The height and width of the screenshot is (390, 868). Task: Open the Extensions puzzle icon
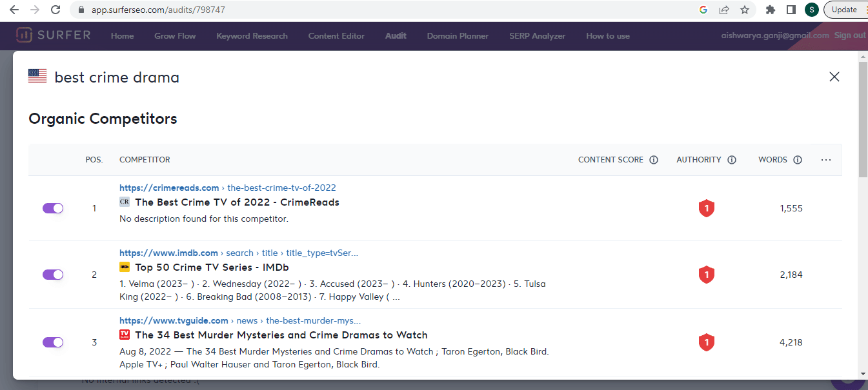pos(770,10)
